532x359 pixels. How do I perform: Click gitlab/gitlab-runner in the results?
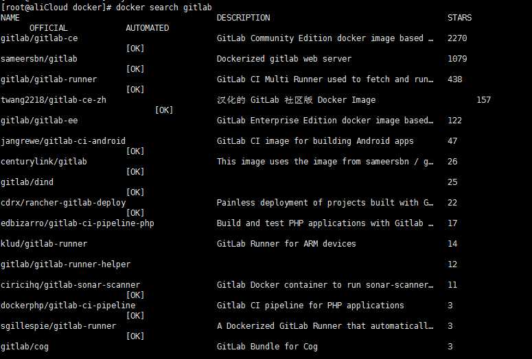tap(49, 79)
